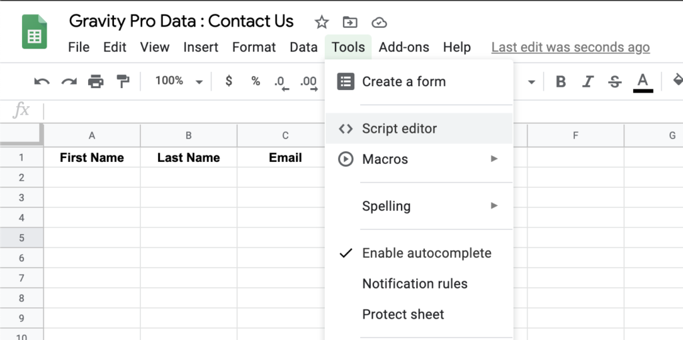This screenshot has height=340, width=683.
Task: Decrease decimal places
Action: pyautogui.click(x=281, y=83)
